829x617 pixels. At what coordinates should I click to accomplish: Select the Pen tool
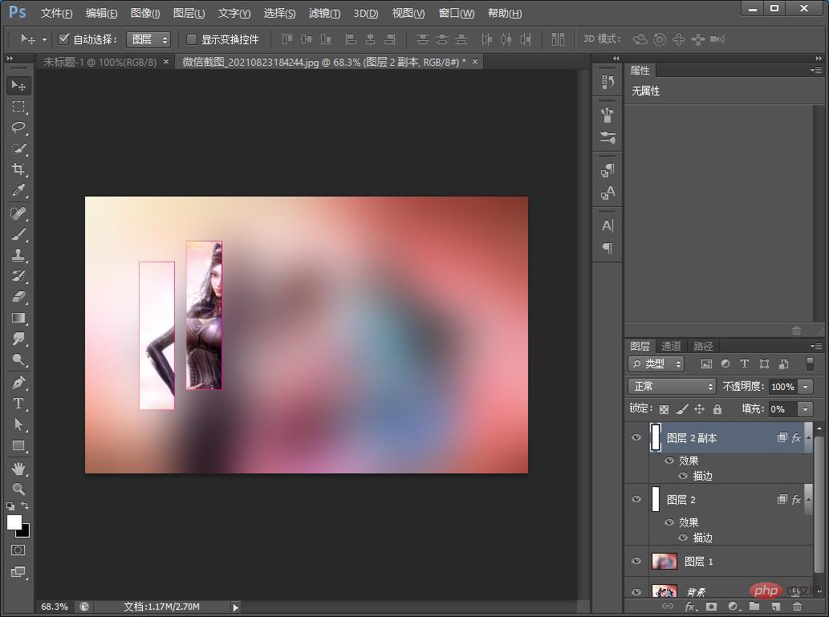[18, 383]
